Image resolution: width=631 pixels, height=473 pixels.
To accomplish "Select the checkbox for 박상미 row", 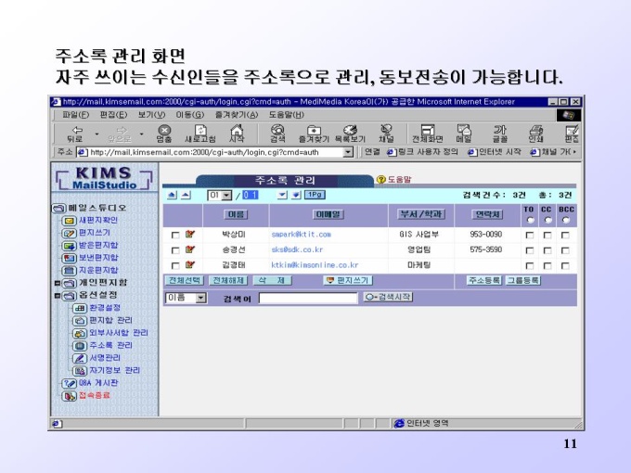I will [175, 235].
